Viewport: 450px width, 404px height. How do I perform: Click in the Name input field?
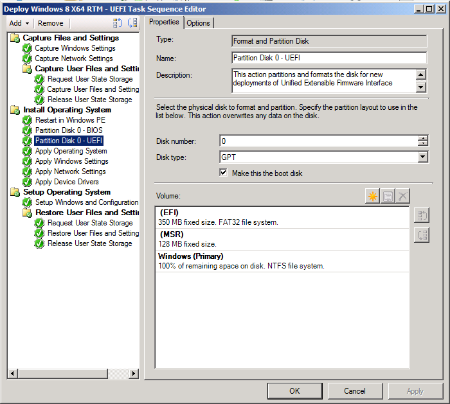tap(329, 58)
